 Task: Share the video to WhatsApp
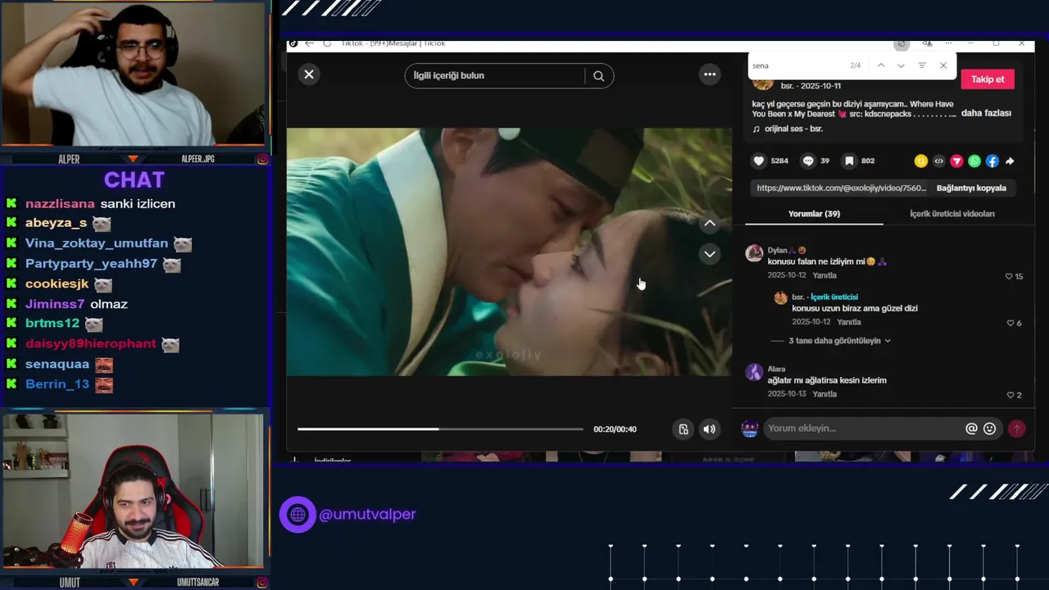click(x=974, y=161)
